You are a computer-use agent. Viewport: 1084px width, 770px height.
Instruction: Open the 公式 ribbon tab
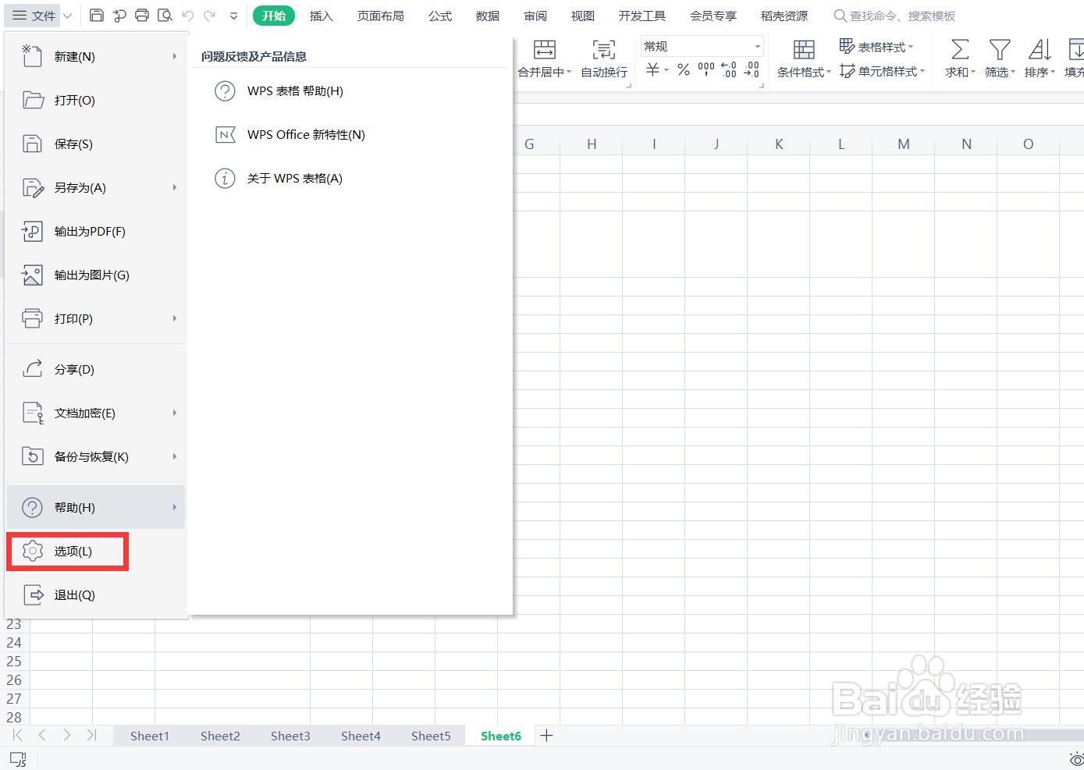tap(440, 16)
